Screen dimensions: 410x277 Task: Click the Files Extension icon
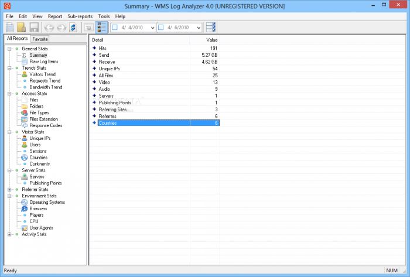click(x=25, y=119)
